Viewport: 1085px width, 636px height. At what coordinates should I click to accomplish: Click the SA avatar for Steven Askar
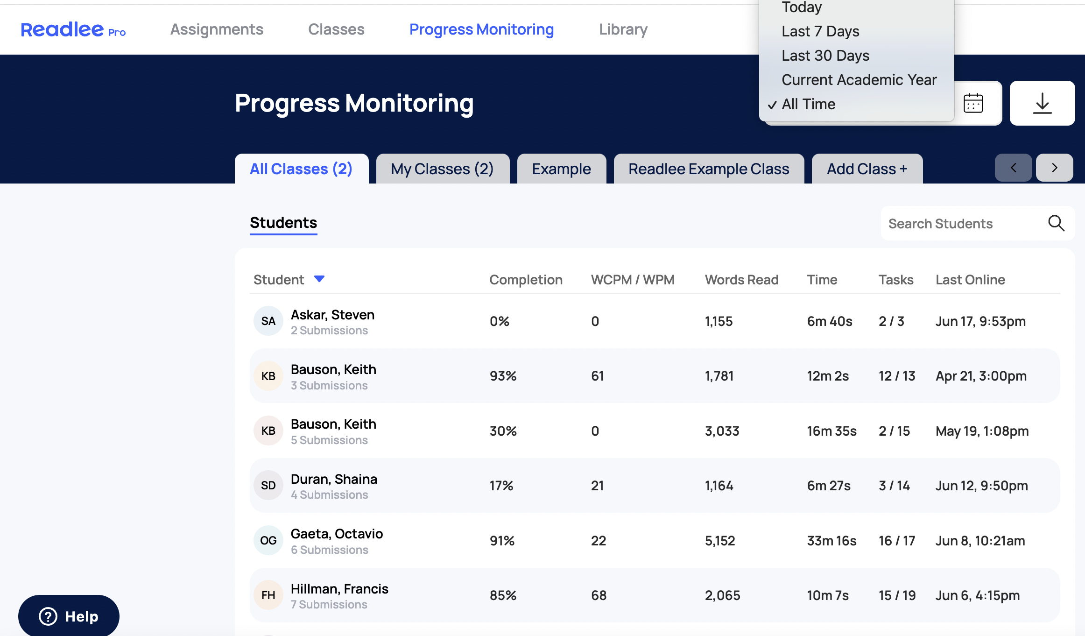268,321
